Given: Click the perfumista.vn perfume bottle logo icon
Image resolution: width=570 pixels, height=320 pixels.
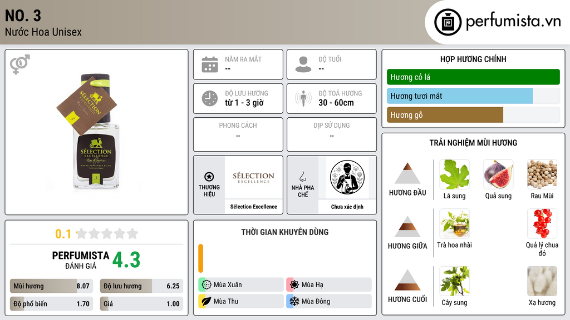Looking at the screenshot, I should (x=448, y=22).
